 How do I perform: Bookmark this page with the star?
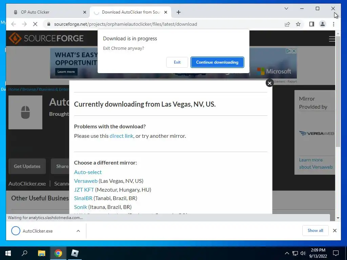pyautogui.click(x=298, y=24)
